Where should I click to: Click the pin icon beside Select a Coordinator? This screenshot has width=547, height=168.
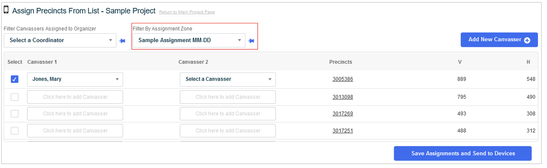point(122,40)
